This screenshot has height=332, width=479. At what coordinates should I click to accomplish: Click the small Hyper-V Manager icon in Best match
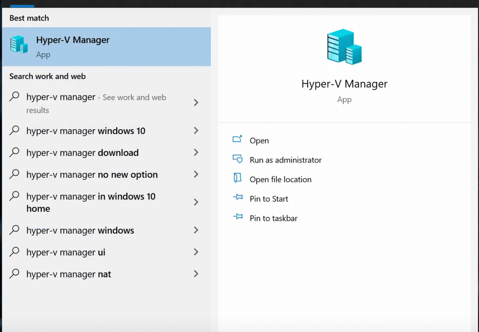[x=19, y=44]
